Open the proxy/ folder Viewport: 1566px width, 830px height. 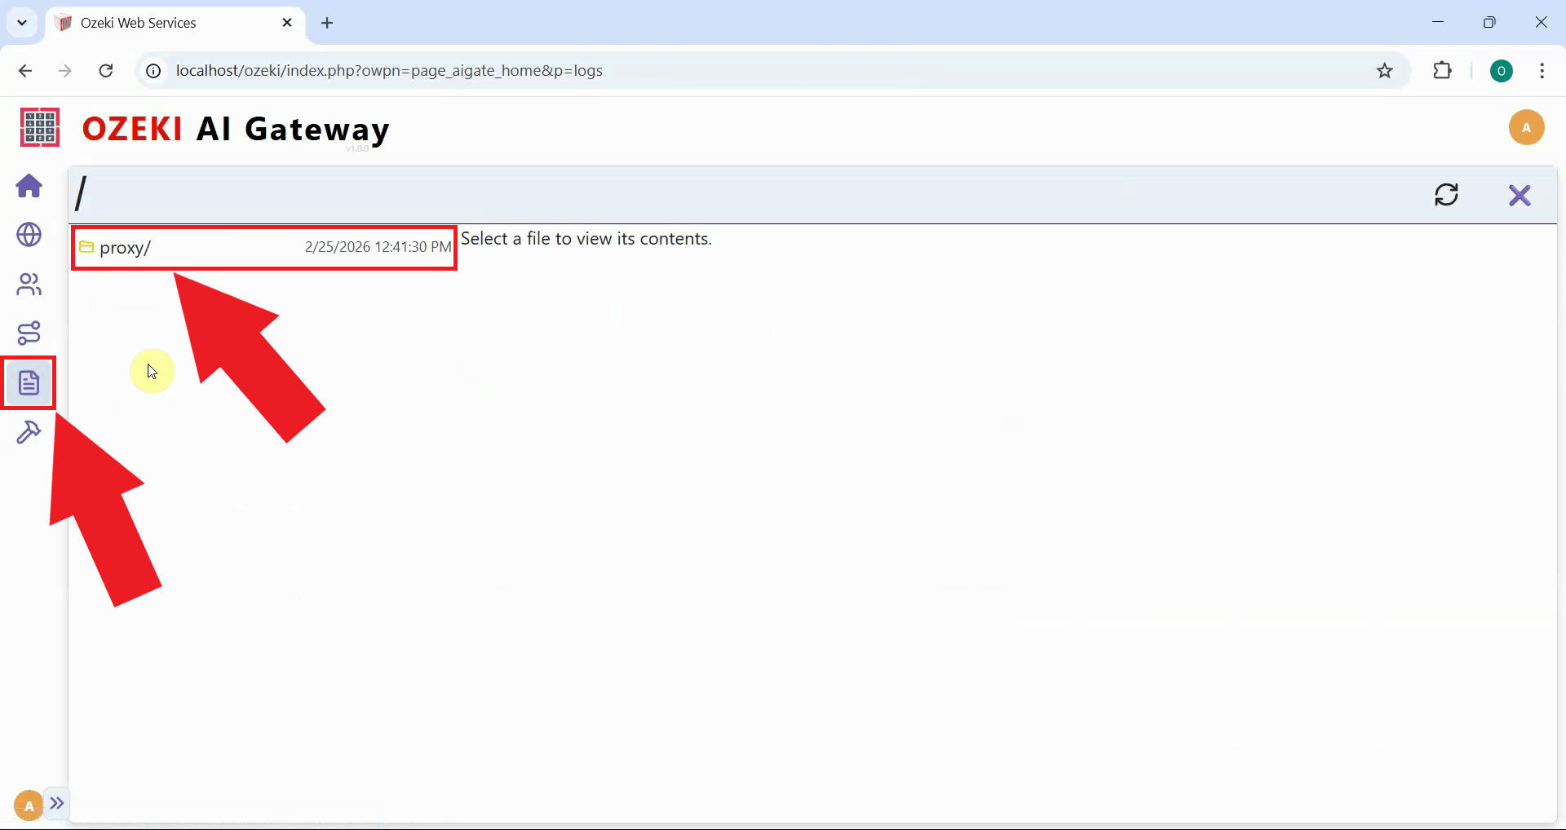coord(125,248)
